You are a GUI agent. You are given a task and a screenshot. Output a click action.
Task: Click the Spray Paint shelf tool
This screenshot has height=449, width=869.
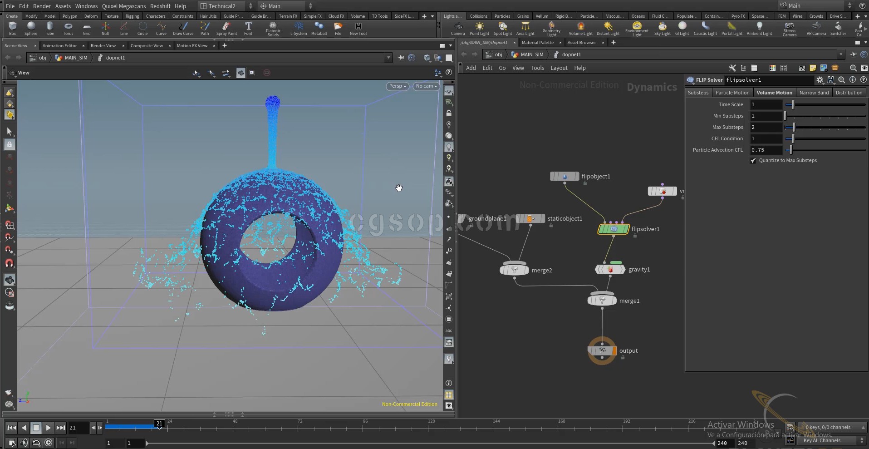(226, 28)
